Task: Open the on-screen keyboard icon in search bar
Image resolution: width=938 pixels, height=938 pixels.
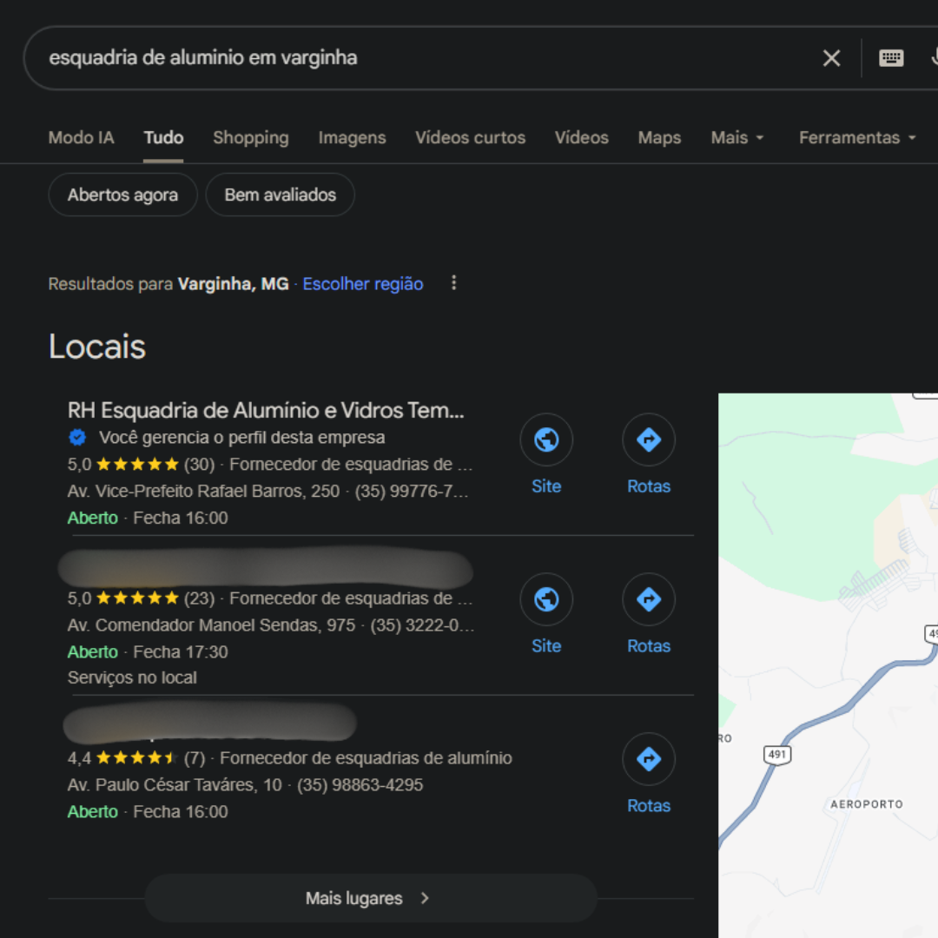Action: coord(891,58)
